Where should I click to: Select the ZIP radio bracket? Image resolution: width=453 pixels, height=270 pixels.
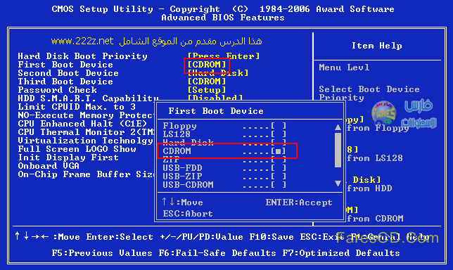coord(279,160)
